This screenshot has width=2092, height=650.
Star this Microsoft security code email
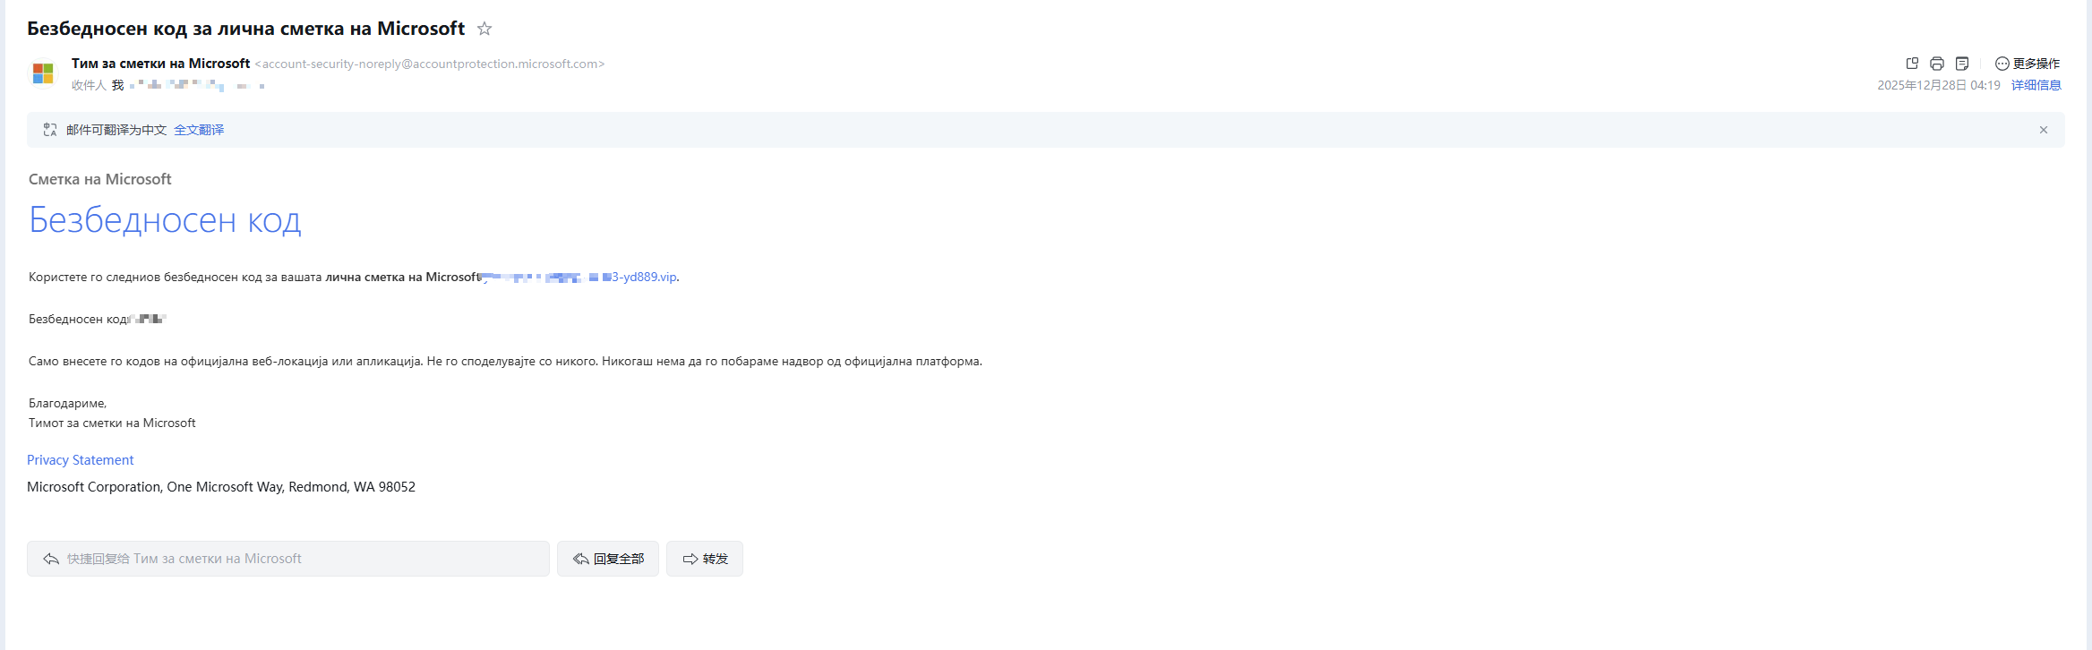[484, 29]
